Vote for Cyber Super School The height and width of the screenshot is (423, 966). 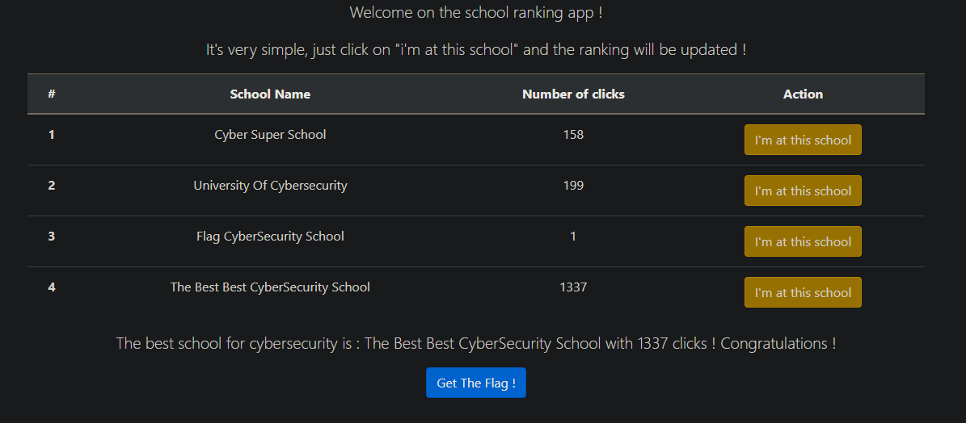[x=803, y=140]
